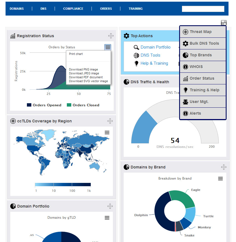Click the Orders Opened dark blue swatch
Viewport: 236px width, 242px height.
[29, 105]
